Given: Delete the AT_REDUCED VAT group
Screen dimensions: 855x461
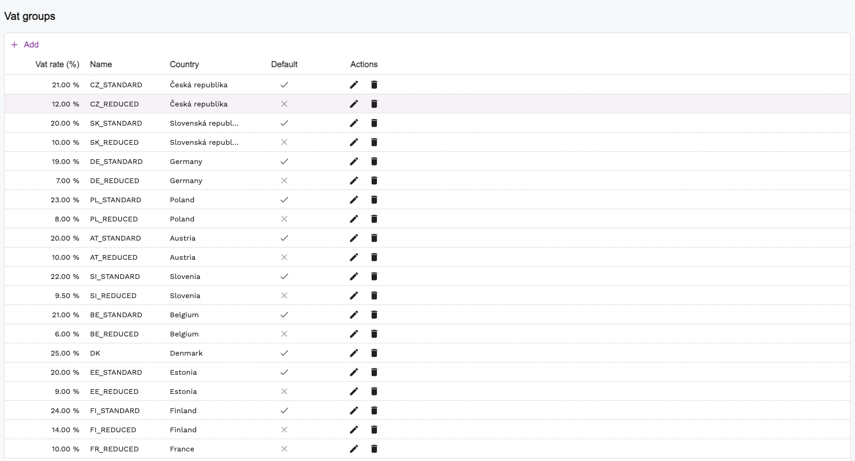Looking at the screenshot, I should point(374,257).
